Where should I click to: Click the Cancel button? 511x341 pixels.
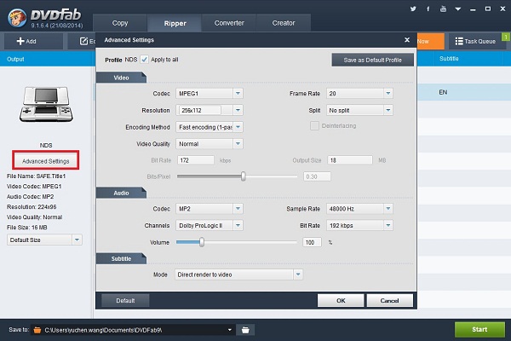point(390,301)
